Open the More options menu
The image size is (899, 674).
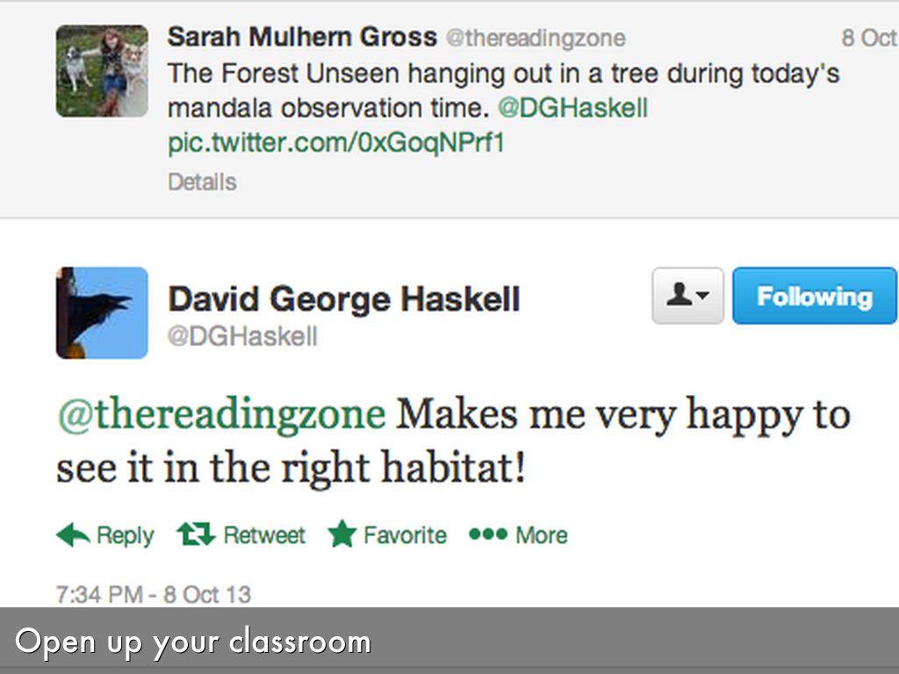[541, 535]
